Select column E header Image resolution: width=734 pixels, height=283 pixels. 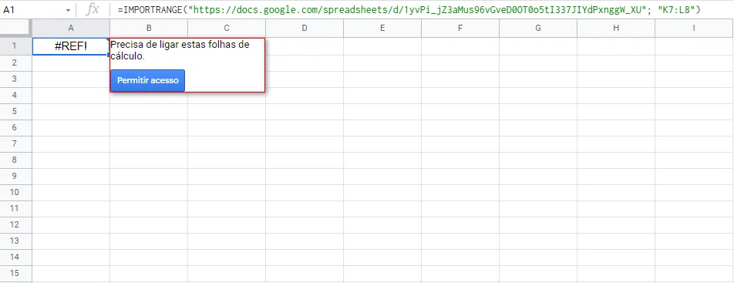382,28
